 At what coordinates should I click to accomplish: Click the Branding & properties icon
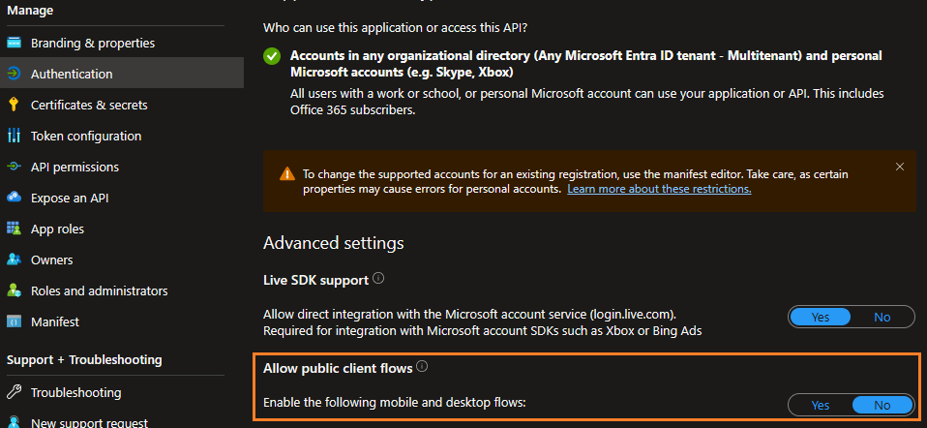[14, 44]
